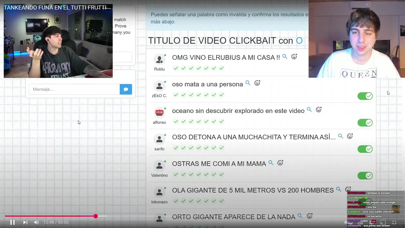Click zEkO C.'s player avatar
Viewport: 405px width, 228px height.
click(159, 86)
